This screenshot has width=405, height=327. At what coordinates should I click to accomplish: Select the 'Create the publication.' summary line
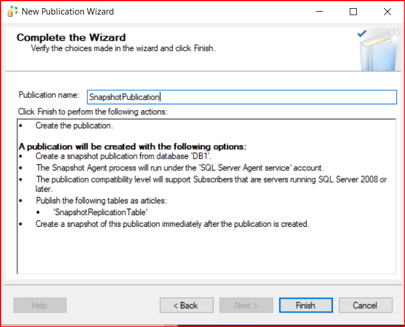74,125
